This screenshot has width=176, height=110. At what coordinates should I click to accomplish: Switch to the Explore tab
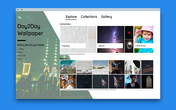(71, 17)
